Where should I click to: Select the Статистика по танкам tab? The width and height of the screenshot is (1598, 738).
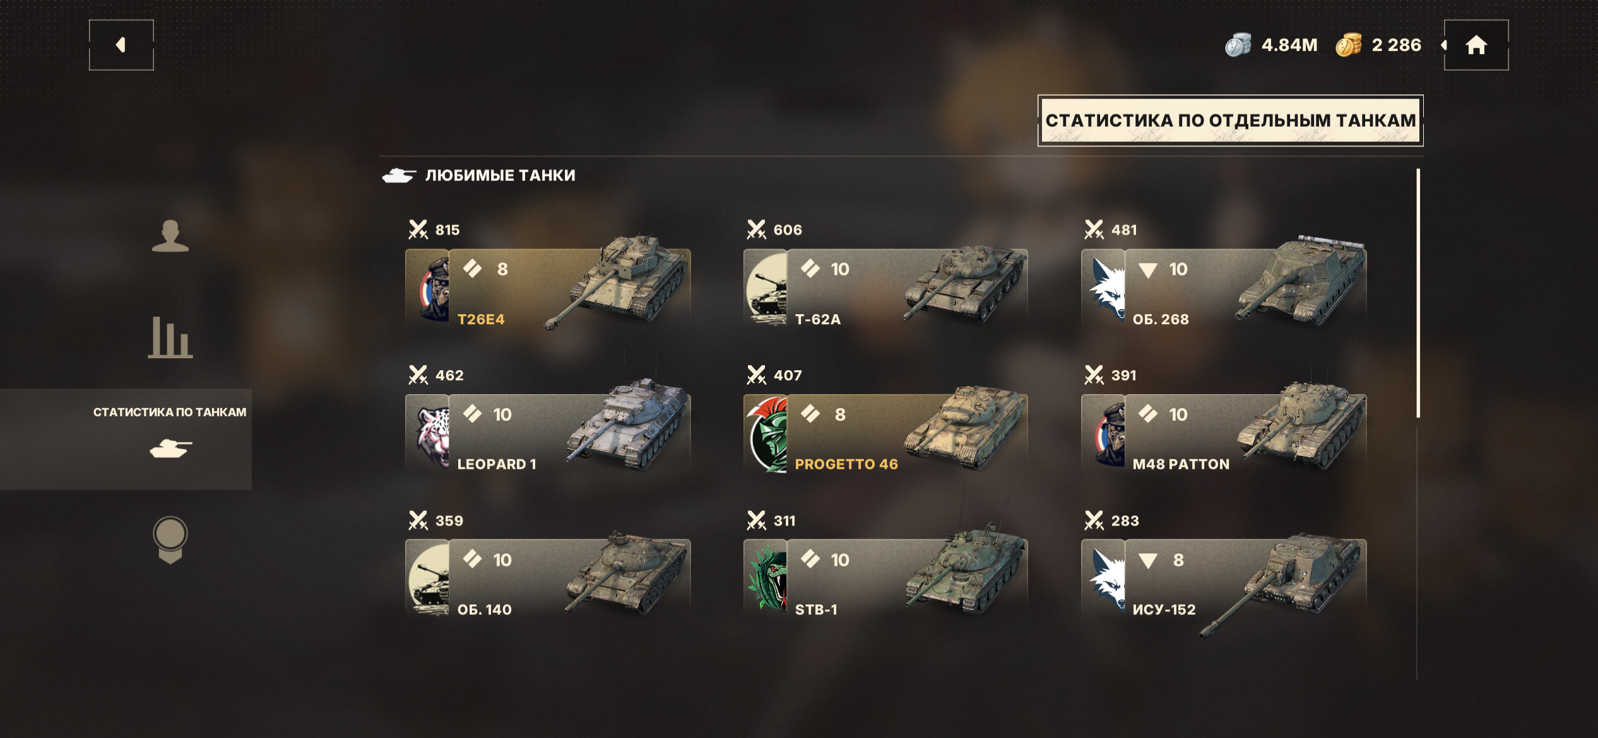[x=126, y=439]
